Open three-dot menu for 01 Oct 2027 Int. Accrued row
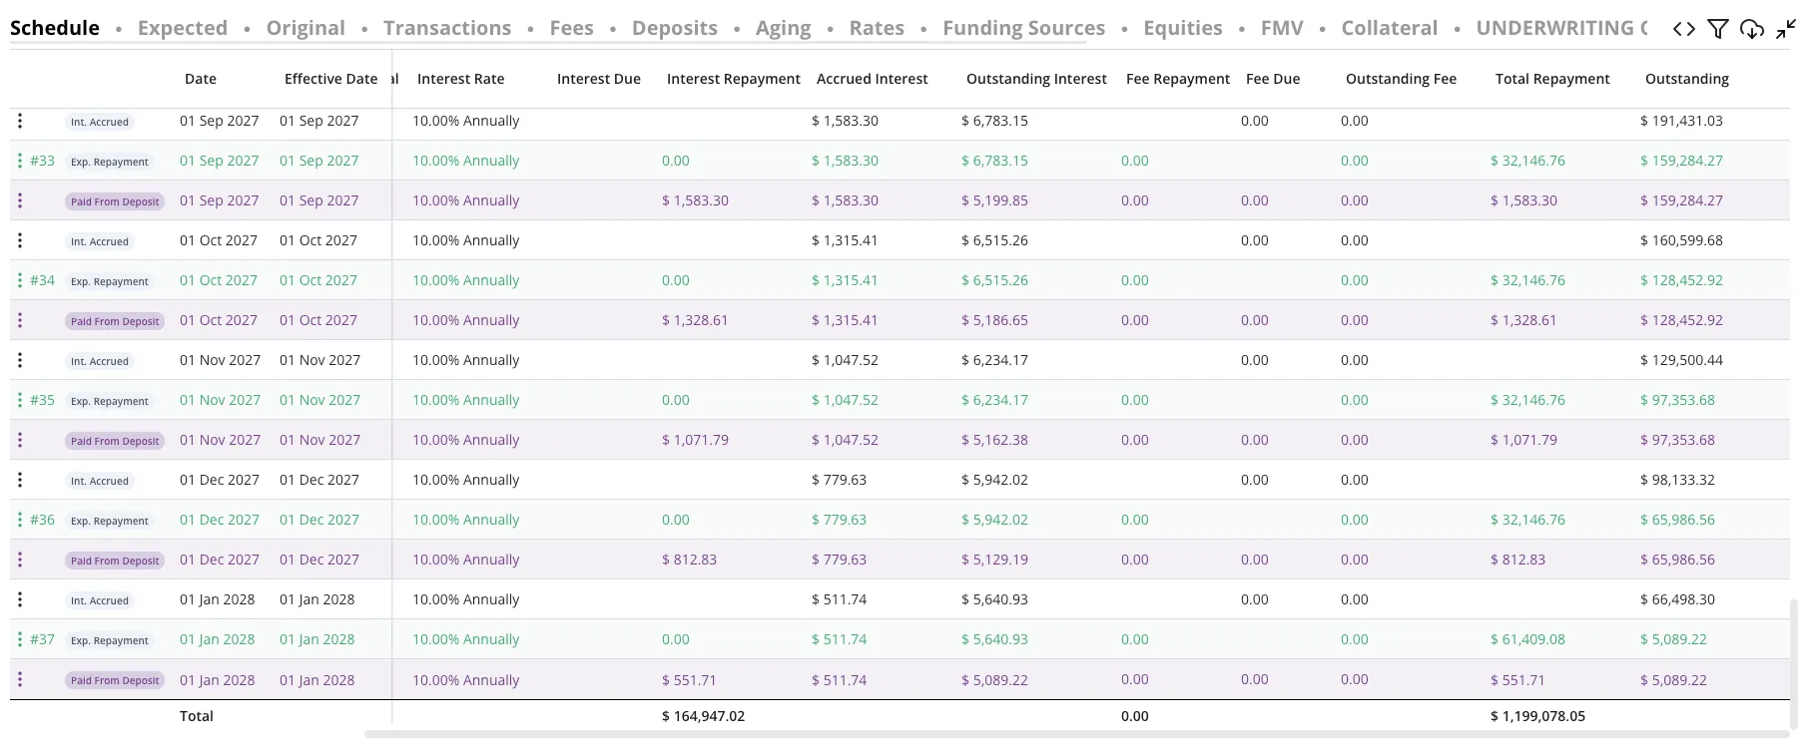The image size is (1820, 753). coord(20,240)
